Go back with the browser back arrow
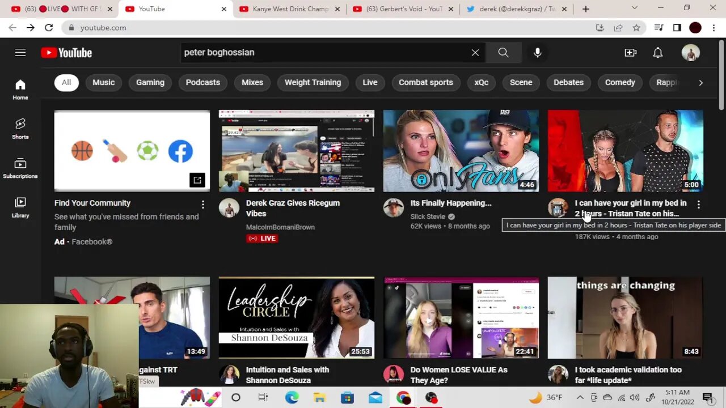The width and height of the screenshot is (726, 408). (12, 28)
